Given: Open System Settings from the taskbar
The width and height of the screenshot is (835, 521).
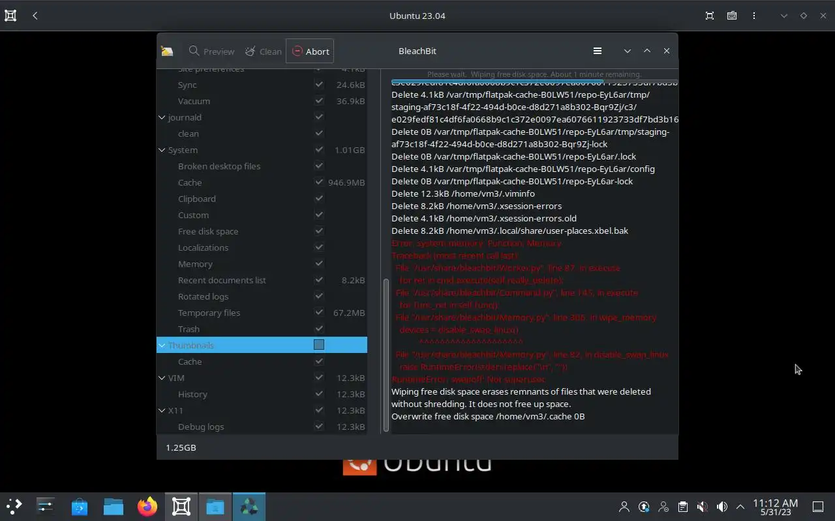Looking at the screenshot, I should coord(45,506).
